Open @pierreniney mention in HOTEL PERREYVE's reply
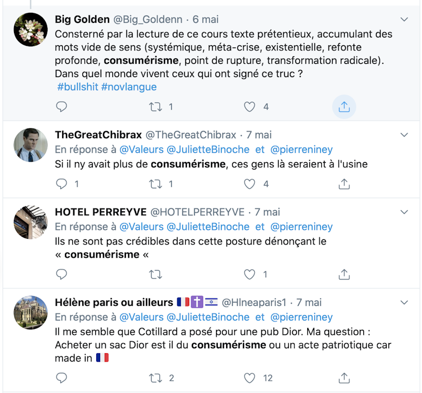Viewport: 422px width, 393px height. click(x=302, y=226)
